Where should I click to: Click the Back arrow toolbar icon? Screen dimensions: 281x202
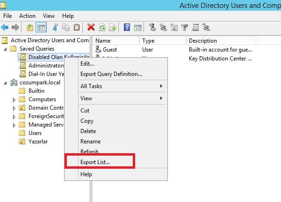coord(5,28)
